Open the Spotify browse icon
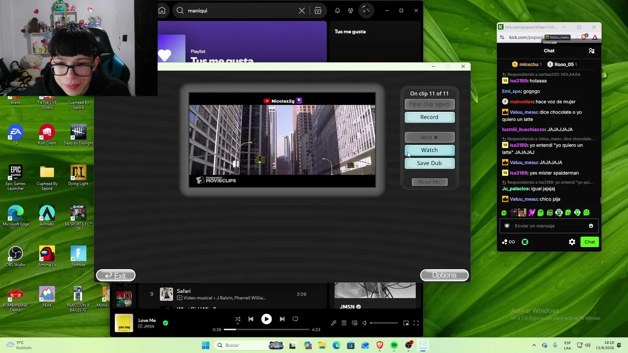Viewport: 628px width, 353px height. point(318,10)
